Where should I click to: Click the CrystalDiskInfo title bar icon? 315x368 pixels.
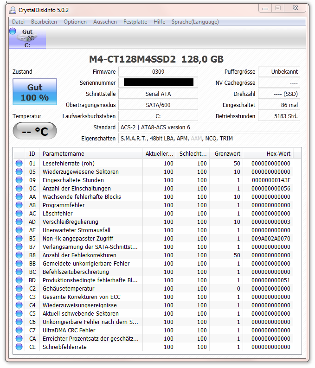(x=13, y=10)
